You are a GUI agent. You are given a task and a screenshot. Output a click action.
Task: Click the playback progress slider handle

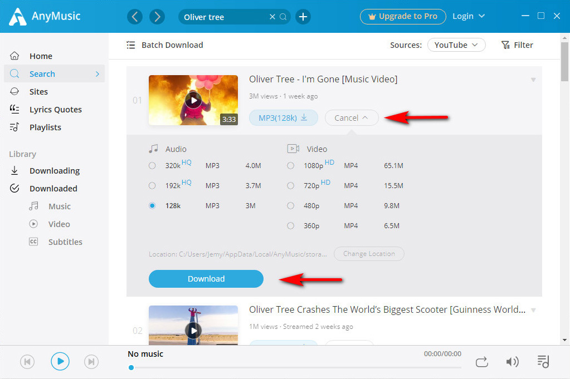coord(131,368)
